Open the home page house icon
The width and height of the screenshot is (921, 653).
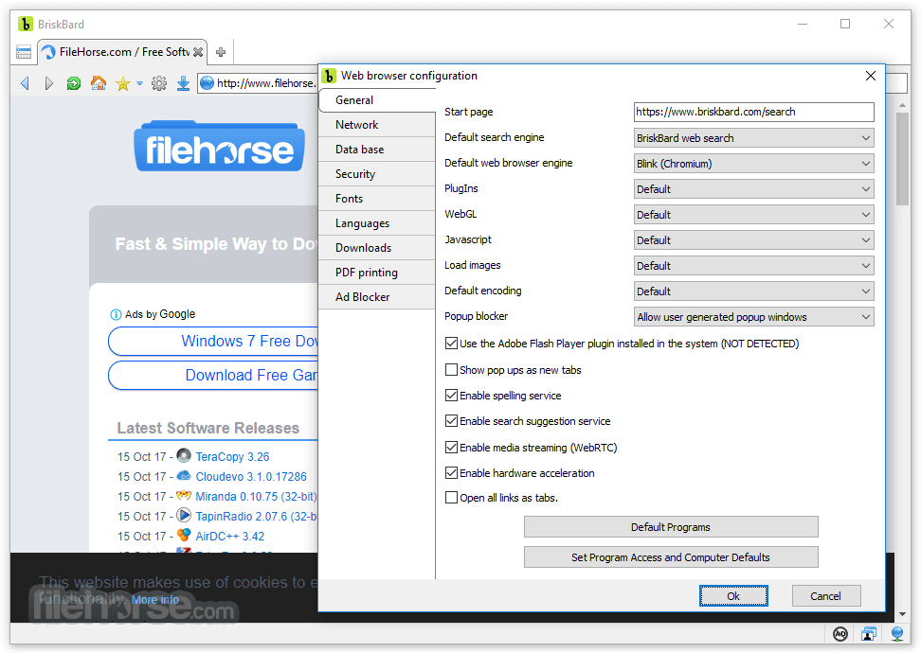click(99, 83)
